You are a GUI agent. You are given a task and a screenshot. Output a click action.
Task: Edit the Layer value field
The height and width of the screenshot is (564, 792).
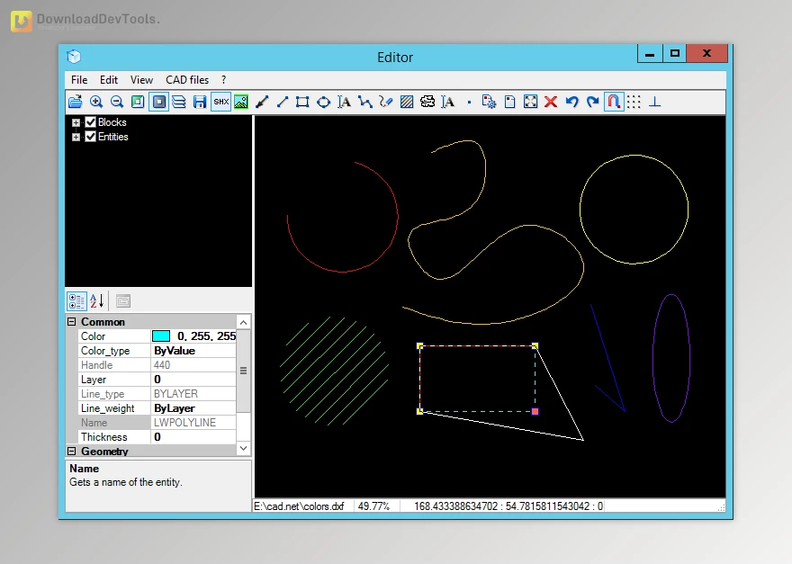tap(193, 380)
